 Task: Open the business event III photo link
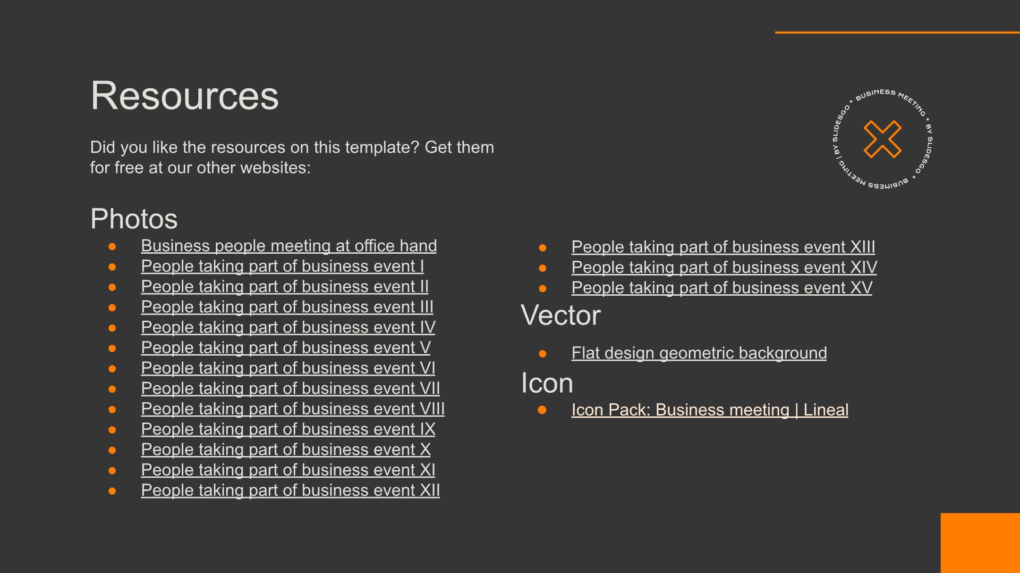[x=287, y=307]
